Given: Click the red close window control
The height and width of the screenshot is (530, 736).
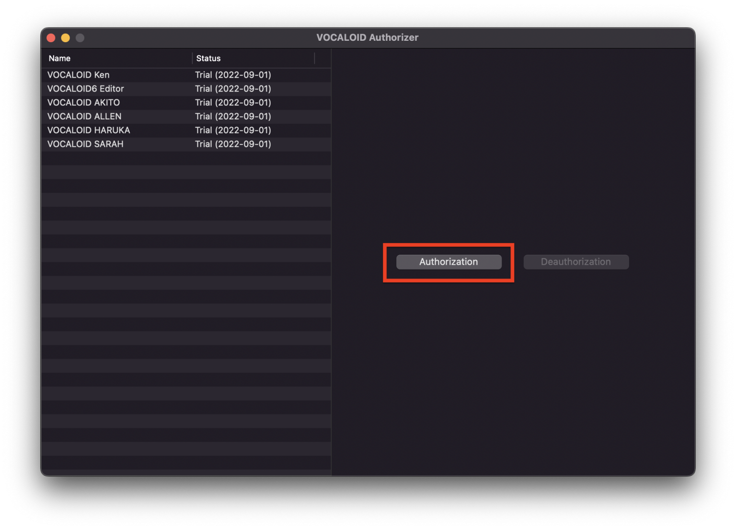Looking at the screenshot, I should click(x=51, y=37).
